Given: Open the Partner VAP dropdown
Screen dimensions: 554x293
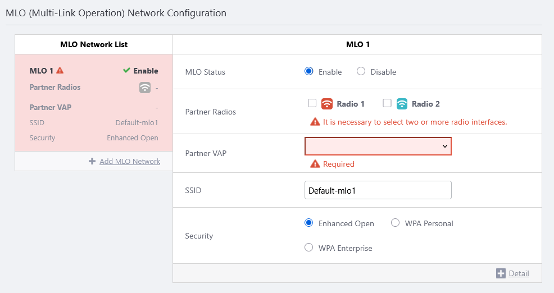Looking at the screenshot, I should (x=378, y=146).
